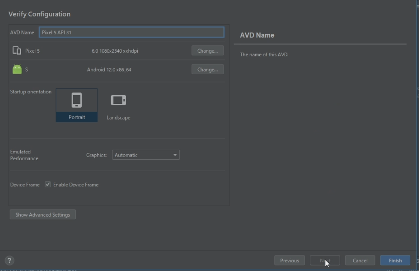Click the greyed-out Next button
The width and height of the screenshot is (419, 271).
(x=325, y=260)
